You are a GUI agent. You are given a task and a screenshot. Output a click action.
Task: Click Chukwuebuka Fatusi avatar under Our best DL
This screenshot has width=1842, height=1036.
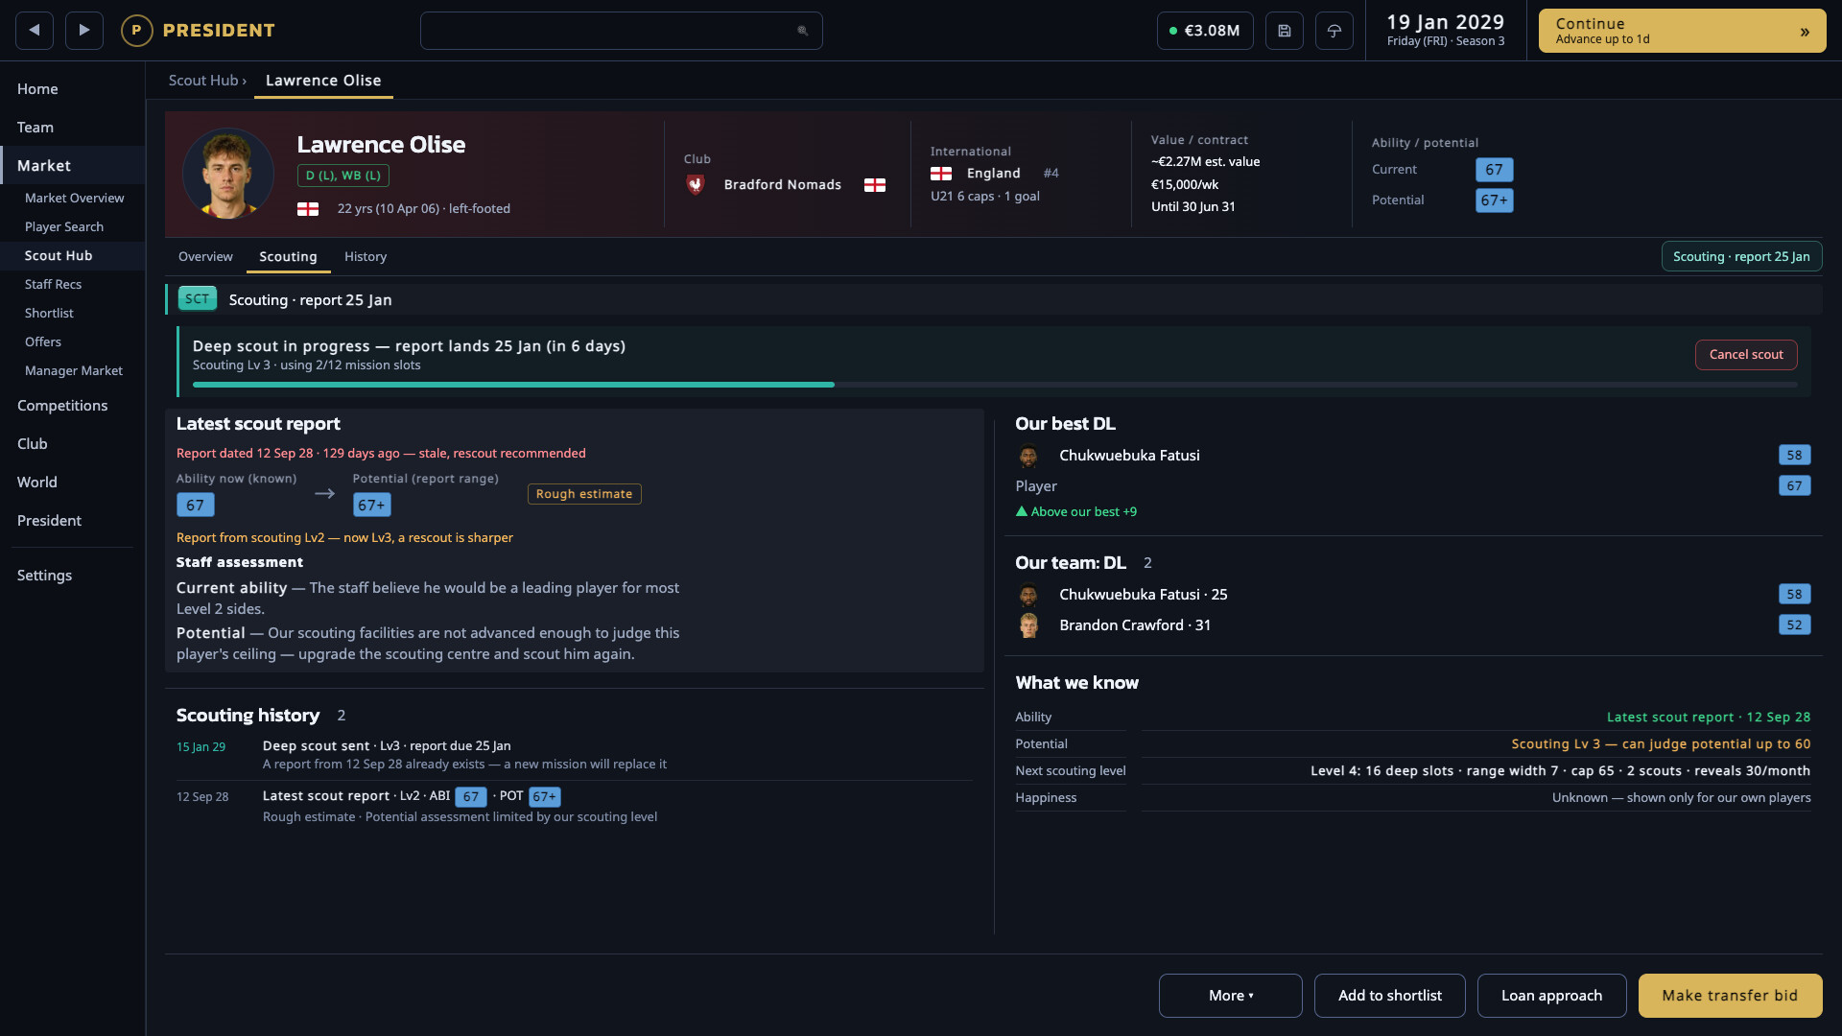click(1028, 456)
